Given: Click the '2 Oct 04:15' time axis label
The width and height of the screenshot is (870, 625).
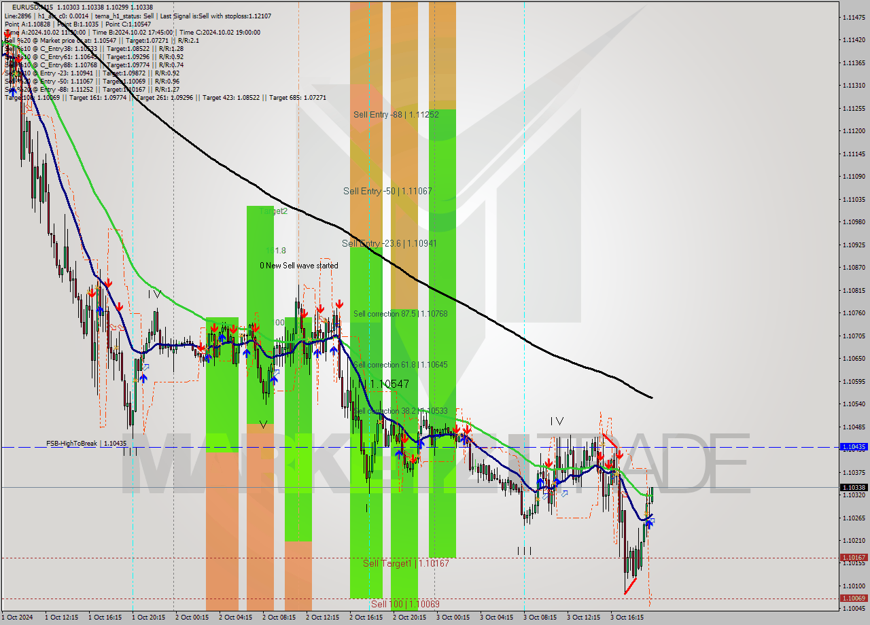Looking at the screenshot, I should 235,618.
